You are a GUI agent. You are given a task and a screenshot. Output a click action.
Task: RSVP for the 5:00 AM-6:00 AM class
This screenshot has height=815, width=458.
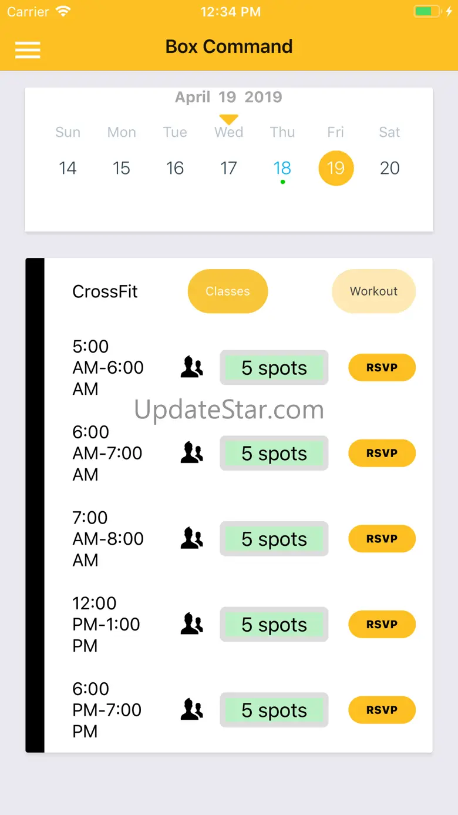pyautogui.click(x=382, y=368)
